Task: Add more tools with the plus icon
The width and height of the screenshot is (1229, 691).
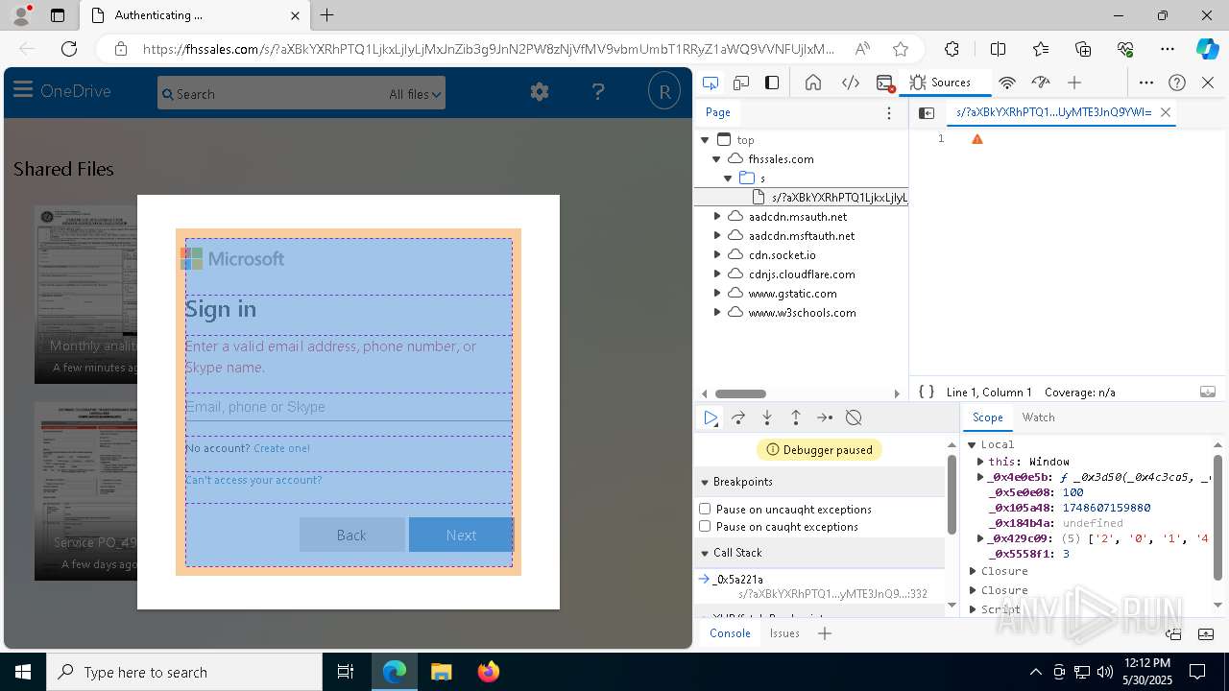Action: [1074, 83]
